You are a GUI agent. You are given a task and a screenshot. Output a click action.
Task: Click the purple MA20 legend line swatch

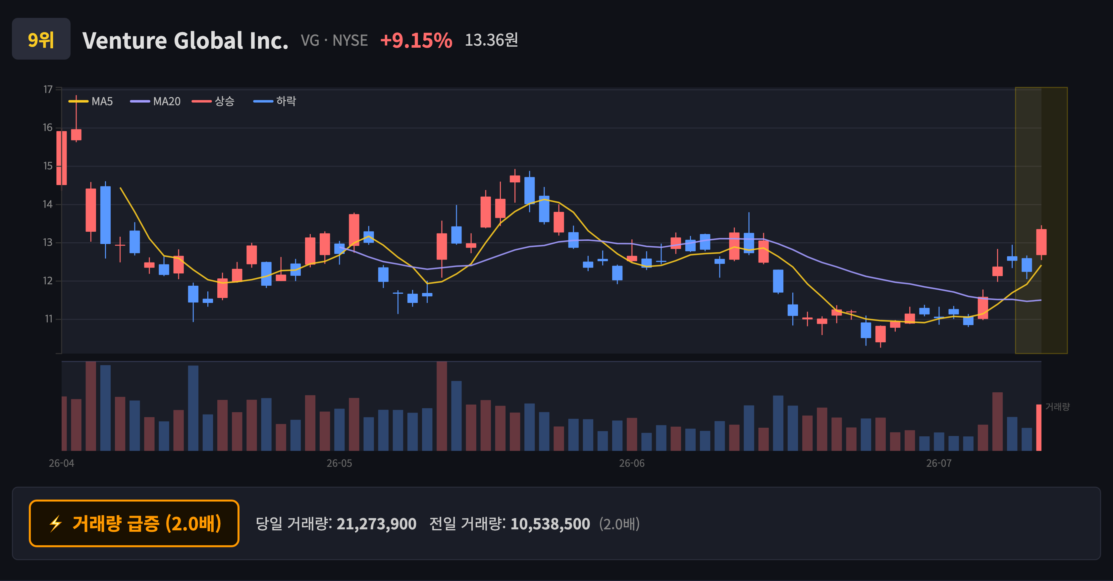point(140,101)
